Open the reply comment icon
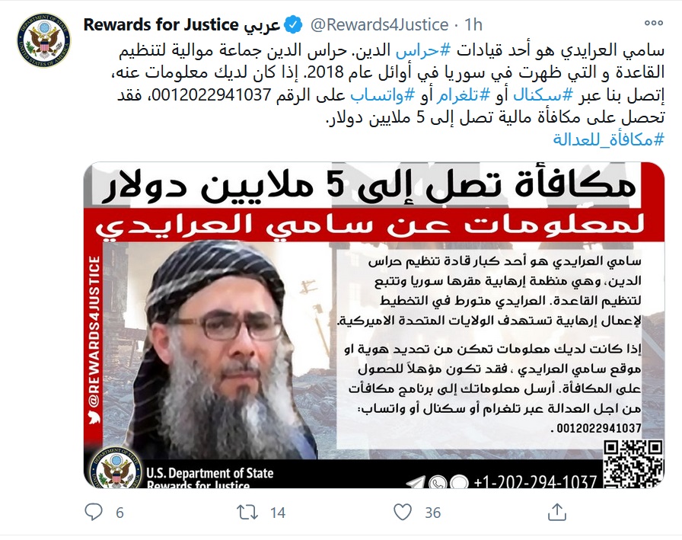The image size is (682, 540). [x=93, y=512]
